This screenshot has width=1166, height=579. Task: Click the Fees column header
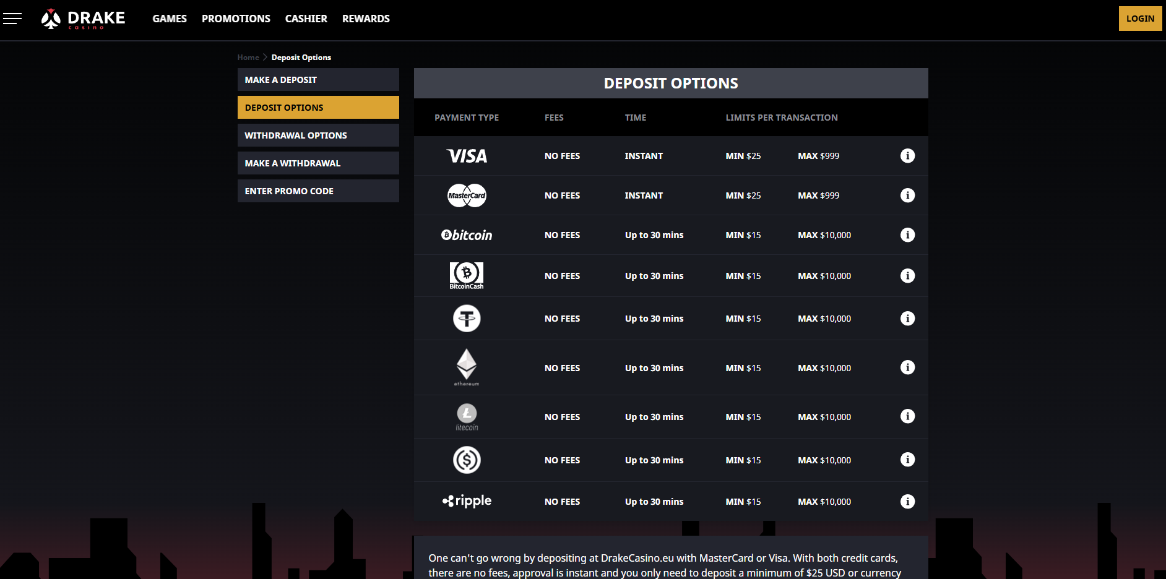tap(554, 118)
